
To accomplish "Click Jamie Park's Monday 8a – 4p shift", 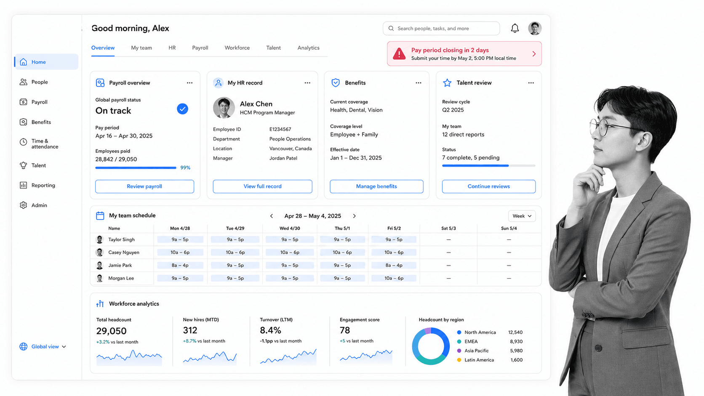I will (180, 266).
